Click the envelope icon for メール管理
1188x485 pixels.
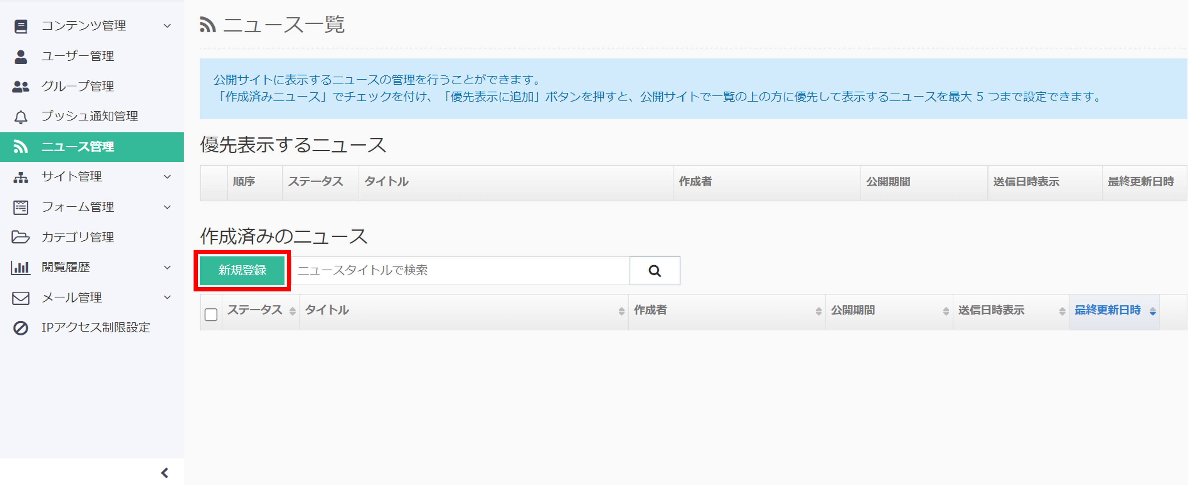point(21,298)
